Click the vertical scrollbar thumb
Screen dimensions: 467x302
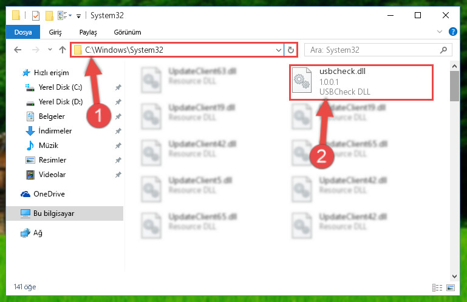[454, 86]
